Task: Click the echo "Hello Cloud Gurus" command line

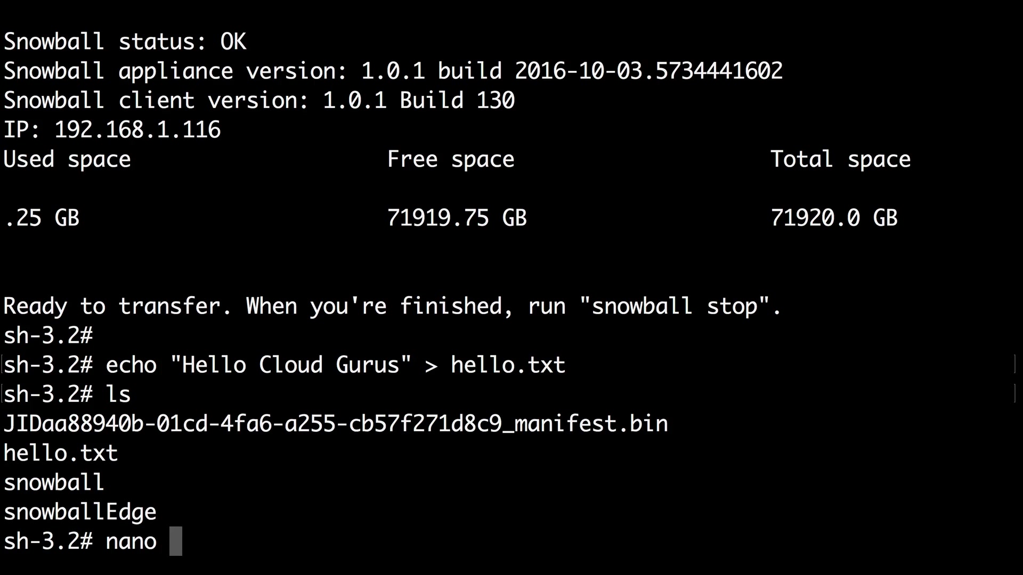Action: (x=336, y=365)
